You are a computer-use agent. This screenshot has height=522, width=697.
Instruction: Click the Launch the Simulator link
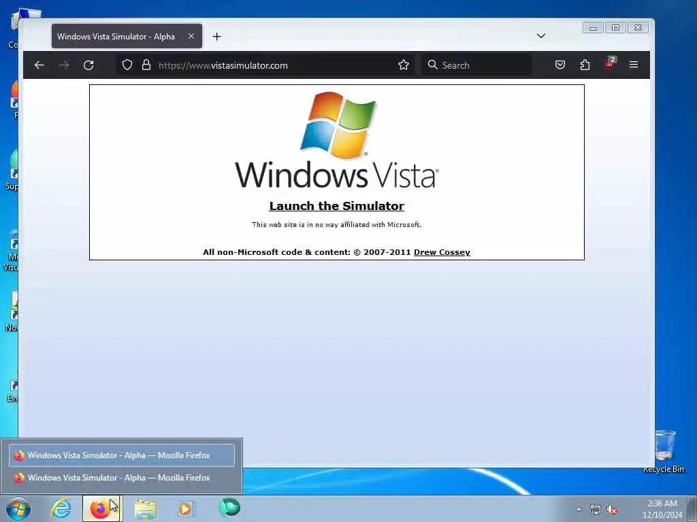click(x=336, y=206)
